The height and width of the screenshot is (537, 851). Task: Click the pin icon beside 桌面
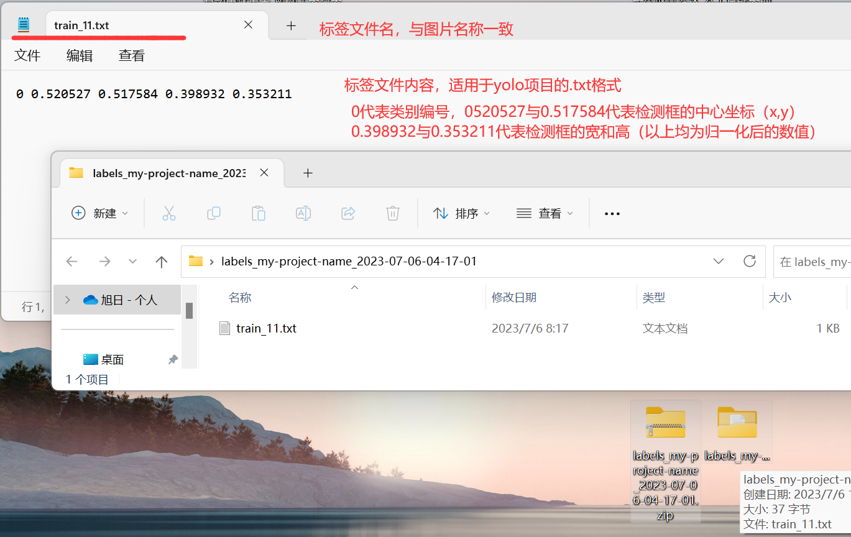click(173, 359)
